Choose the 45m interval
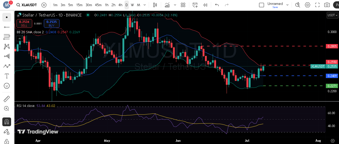 tap(98, 5)
